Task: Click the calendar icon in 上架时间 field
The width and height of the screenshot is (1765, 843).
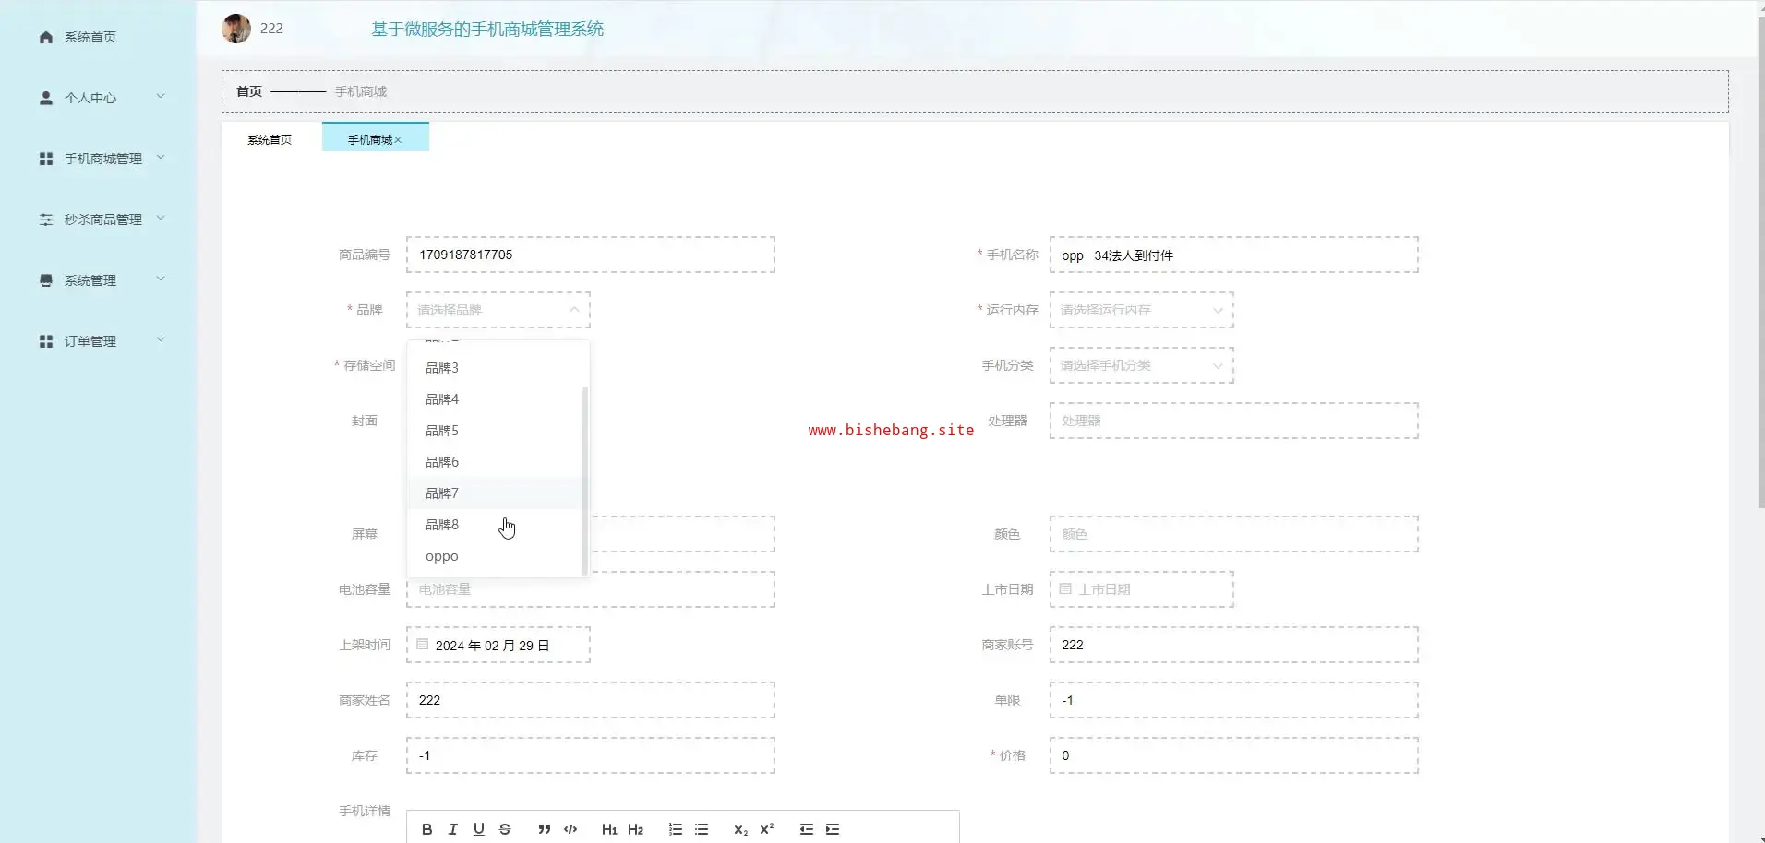Action: (x=422, y=644)
